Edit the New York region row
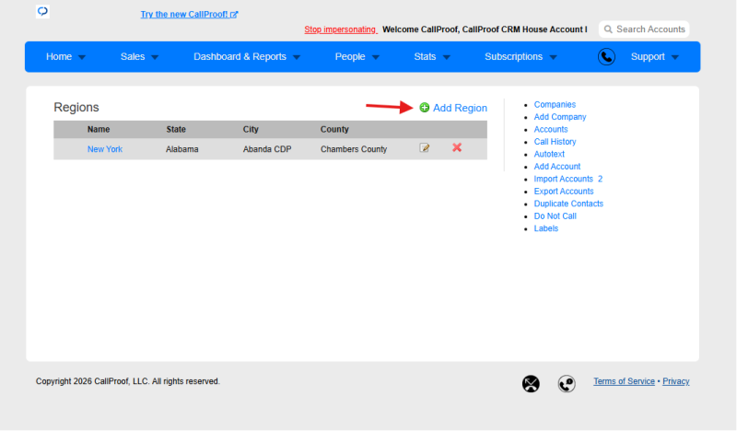Image resolution: width=737 pixels, height=431 pixels. [x=425, y=148]
